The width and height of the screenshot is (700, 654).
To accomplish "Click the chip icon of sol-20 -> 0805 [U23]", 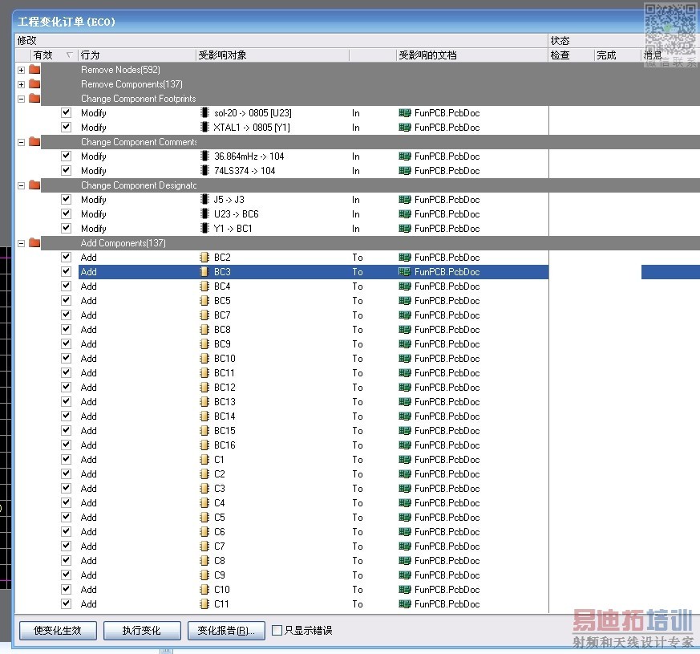I will (205, 113).
